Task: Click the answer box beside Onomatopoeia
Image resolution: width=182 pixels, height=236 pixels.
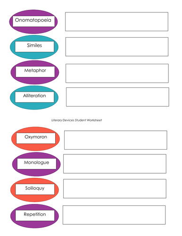Action: [116, 22]
